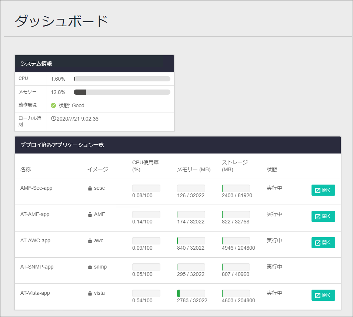353x317 pixels.
Task: Select the AMF-Sec-app name
Action: tap(36, 188)
